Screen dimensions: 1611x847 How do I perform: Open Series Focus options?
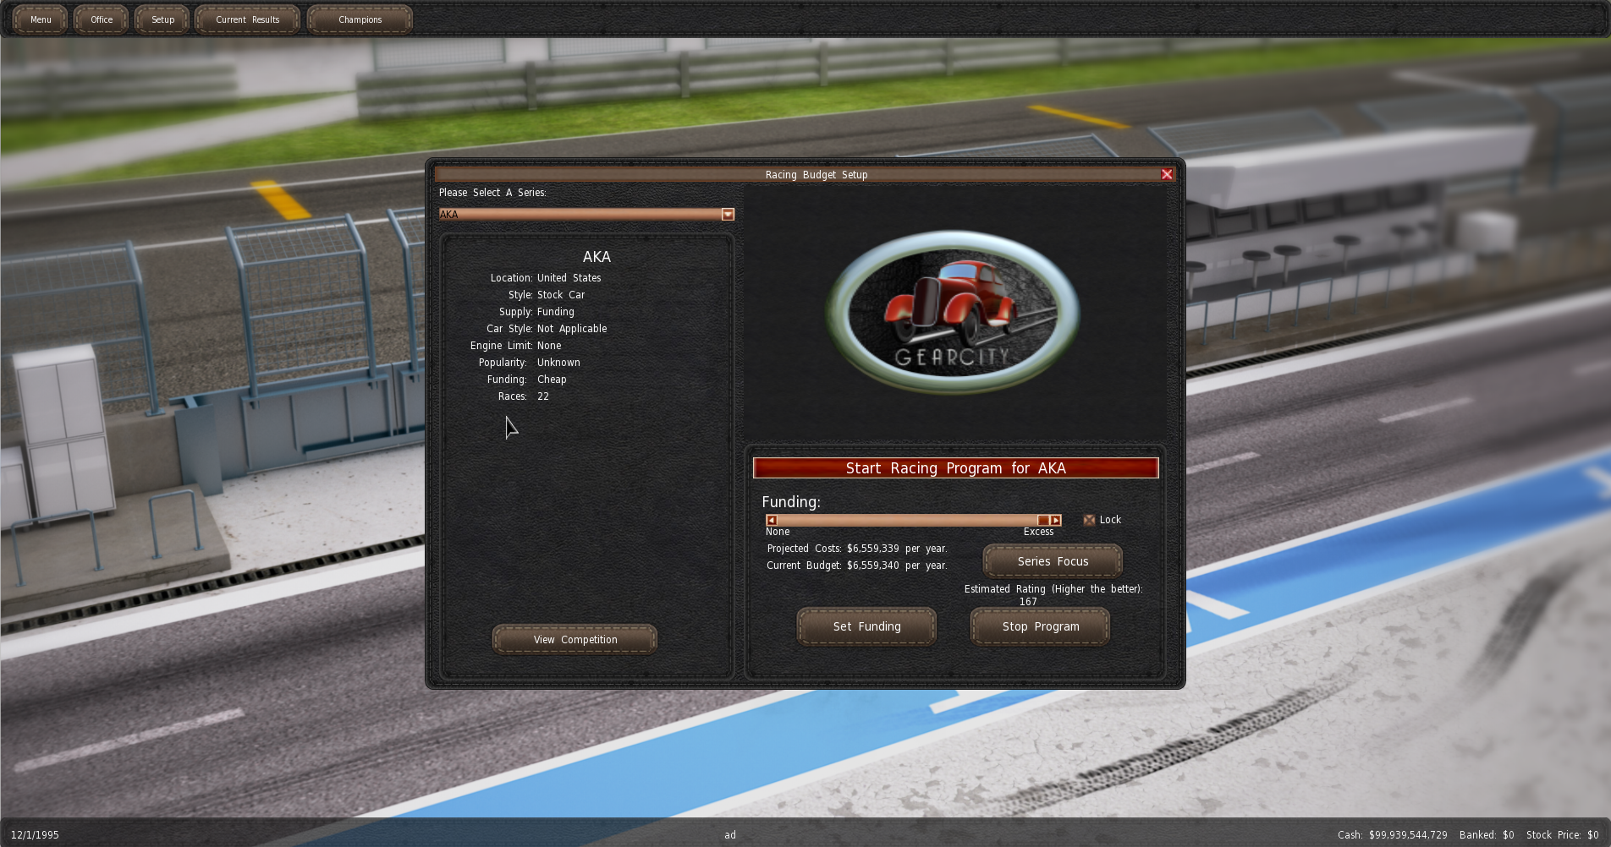click(x=1053, y=561)
